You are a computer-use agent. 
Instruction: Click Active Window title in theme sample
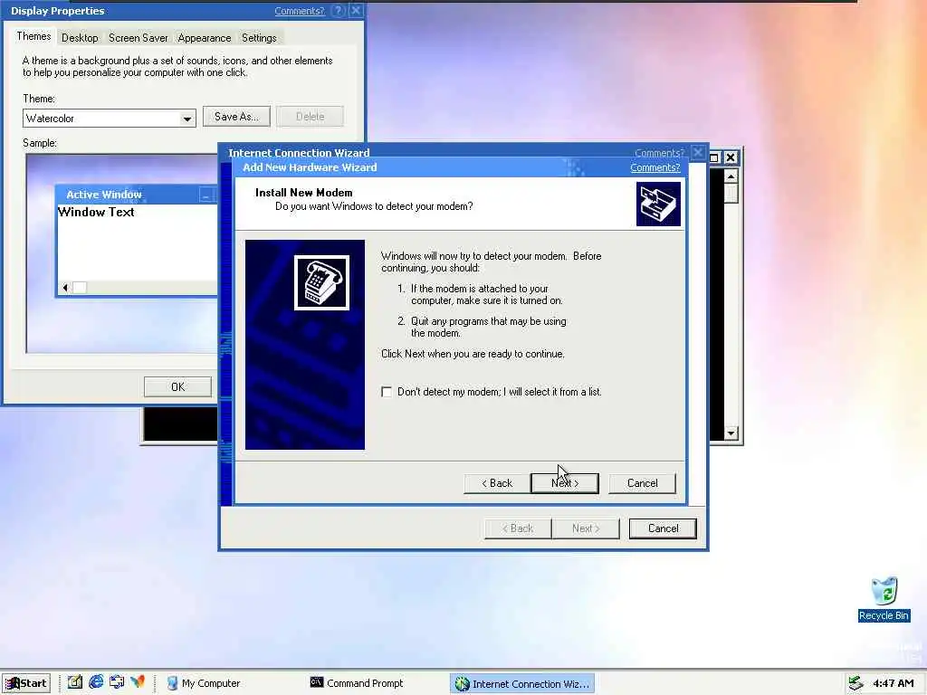pyautogui.click(x=104, y=195)
